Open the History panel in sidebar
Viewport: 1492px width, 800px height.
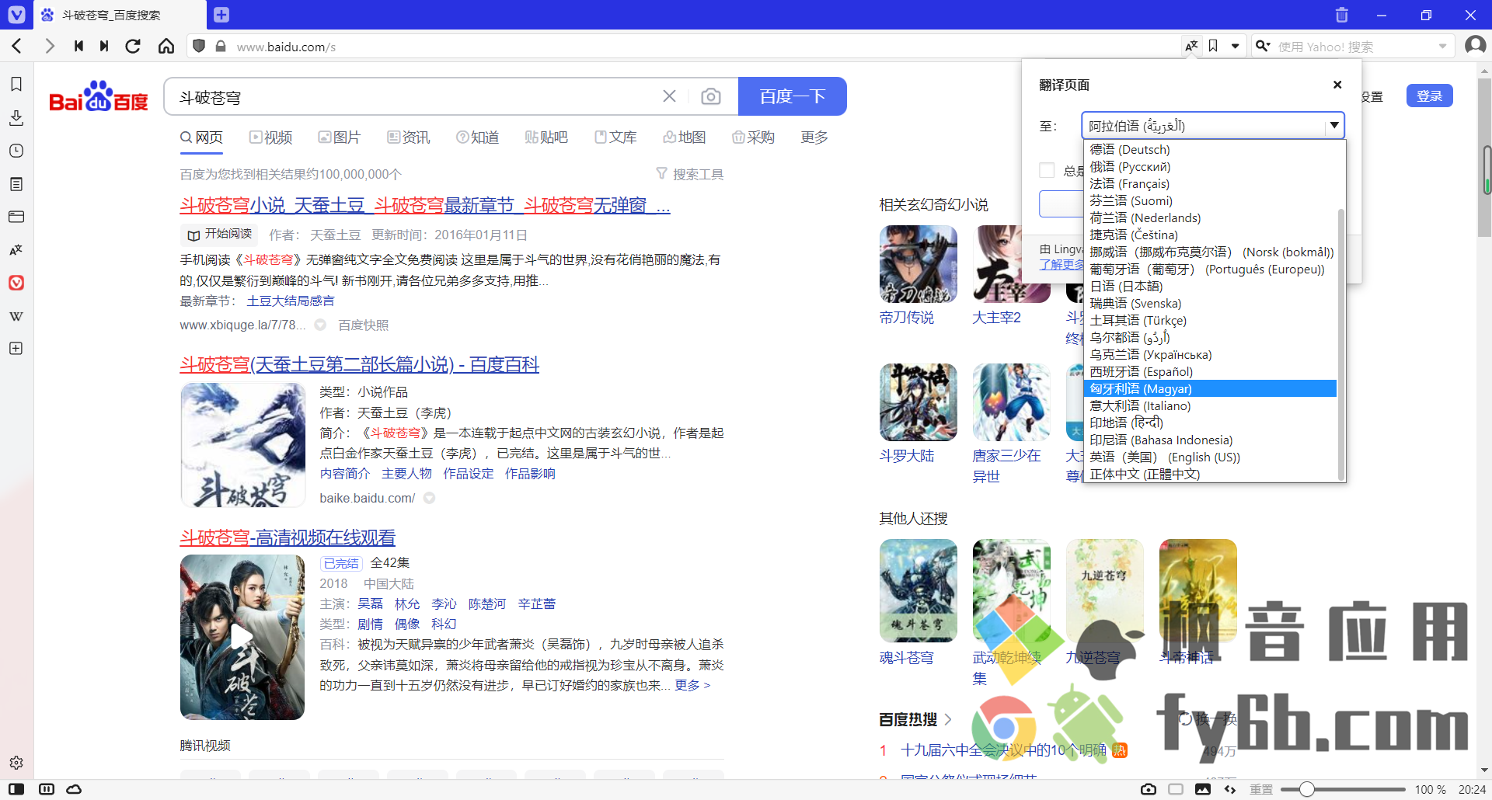click(16, 151)
